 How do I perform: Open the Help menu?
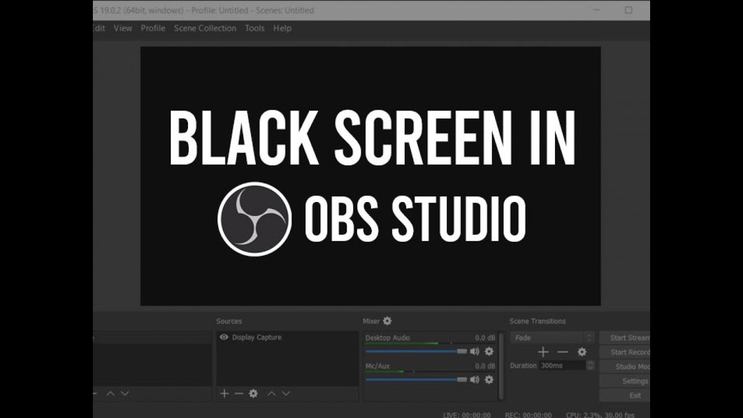pyautogui.click(x=282, y=28)
